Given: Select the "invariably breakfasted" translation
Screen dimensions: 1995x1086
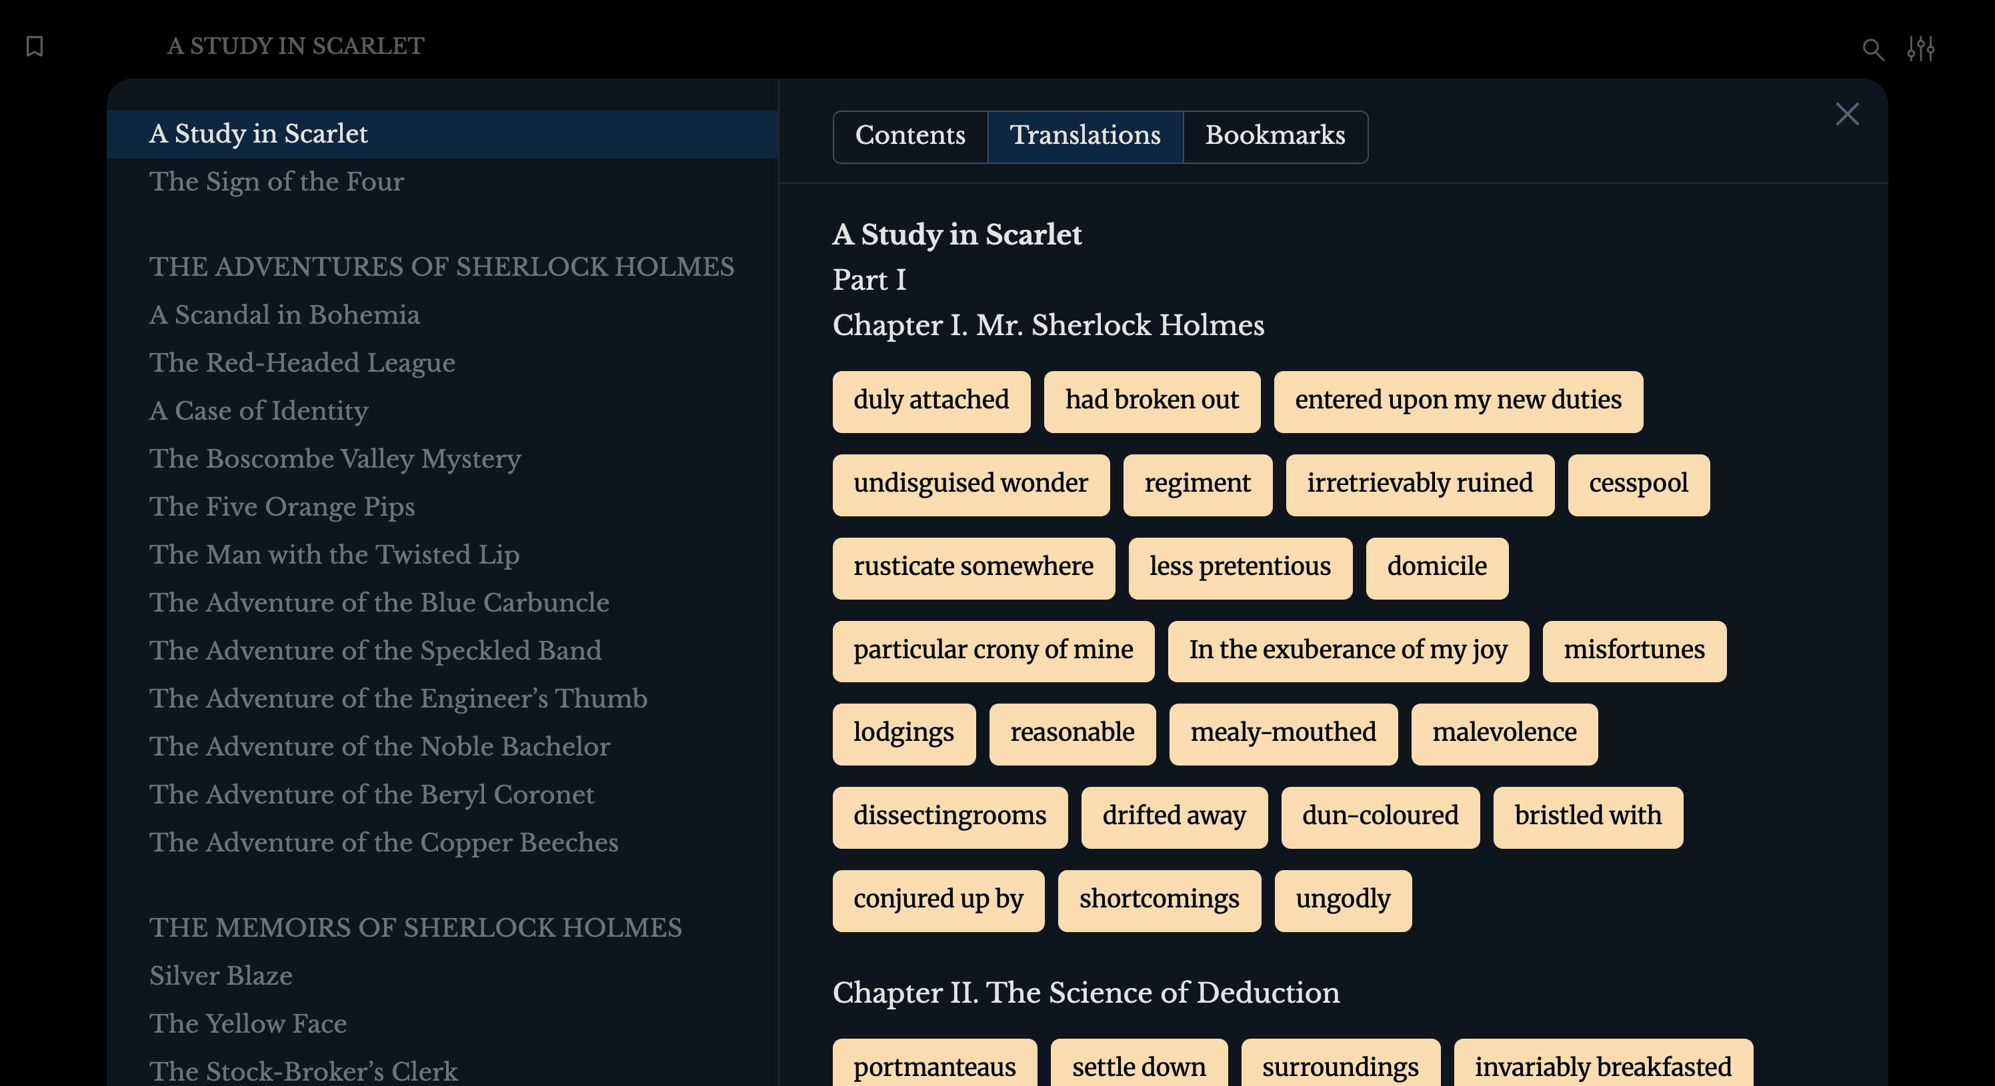Looking at the screenshot, I should coord(1603,1067).
